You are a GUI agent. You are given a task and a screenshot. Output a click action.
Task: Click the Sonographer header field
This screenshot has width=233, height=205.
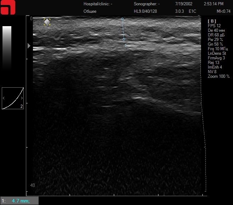[x=147, y=4]
